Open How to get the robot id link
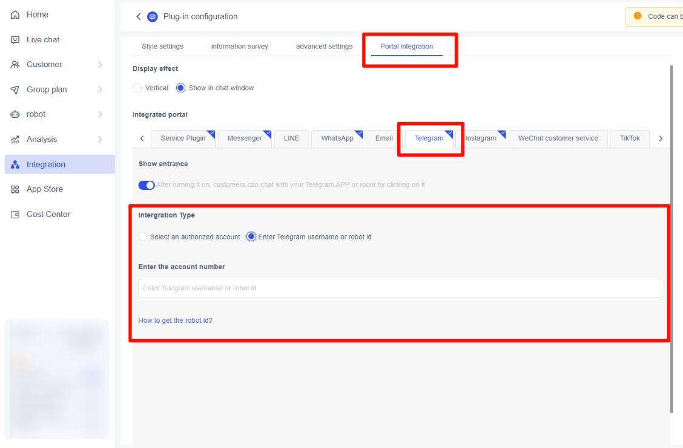This screenshot has height=448, width=683. point(175,320)
